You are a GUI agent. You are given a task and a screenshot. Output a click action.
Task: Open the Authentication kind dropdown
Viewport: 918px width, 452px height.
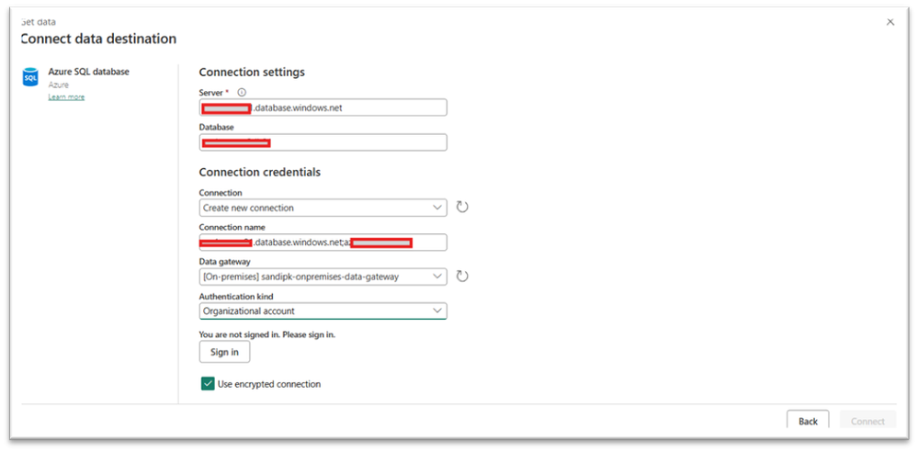click(x=323, y=311)
